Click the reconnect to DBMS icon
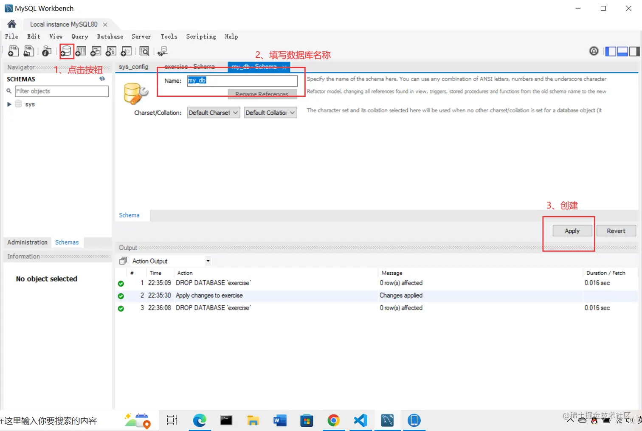The height and width of the screenshot is (431, 642). 163,51
